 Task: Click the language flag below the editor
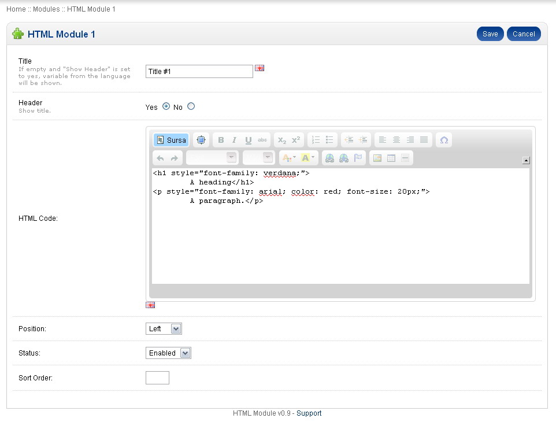[x=150, y=305]
